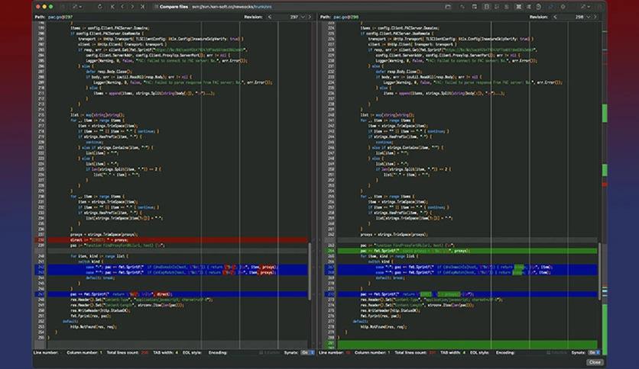Click the topmost green marker in the overview strip
This screenshot has height=369, width=639.
coord(605,113)
